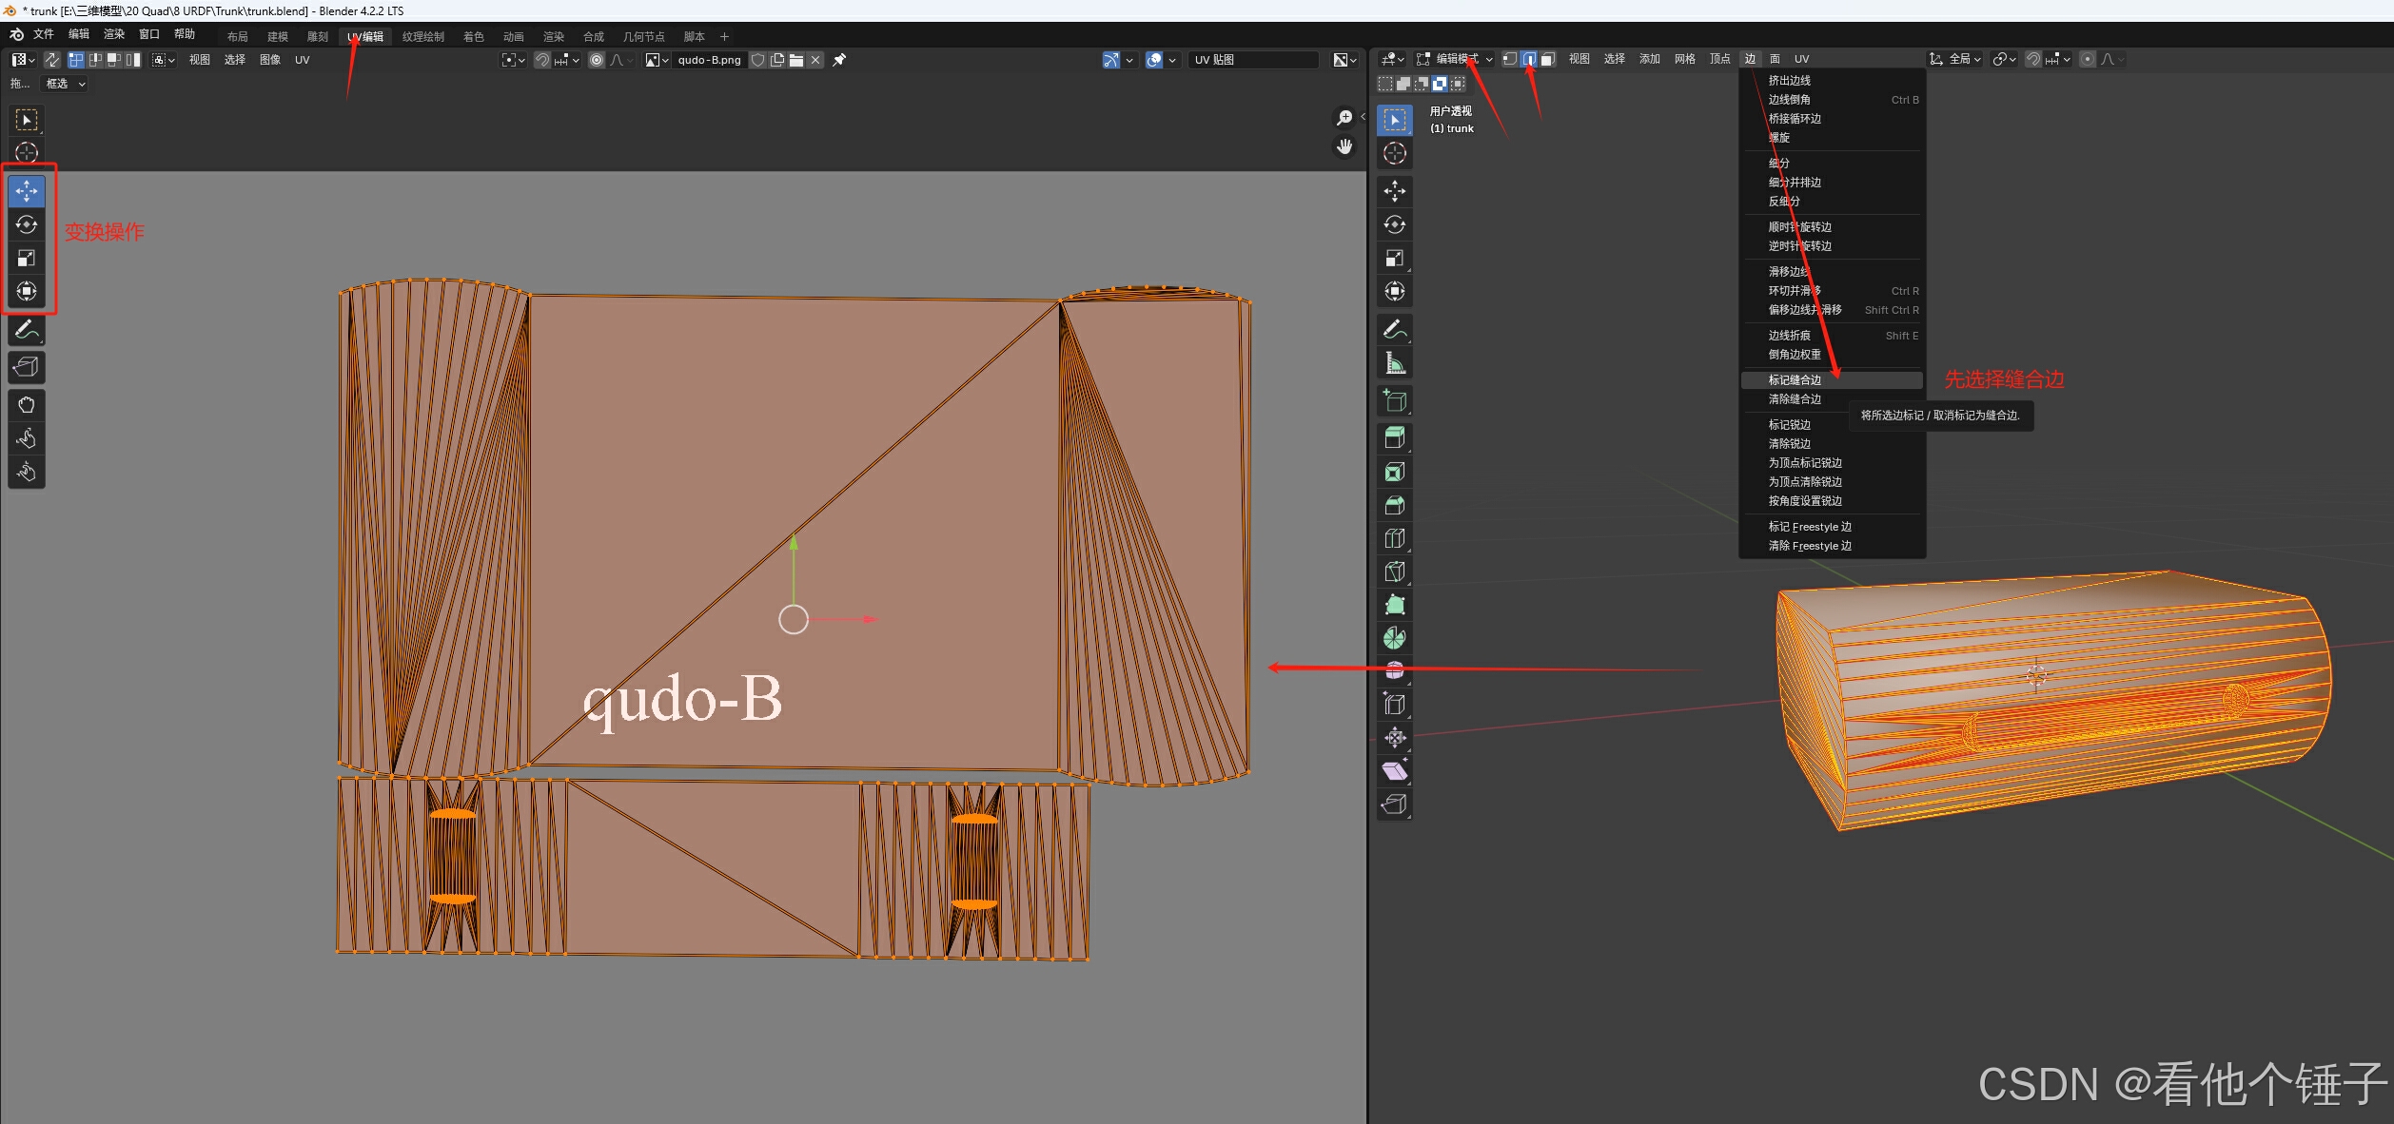The width and height of the screenshot is (2394, 1124).
Task: Select the Annotate tool in UV toolbar
Action: (27, 330)
